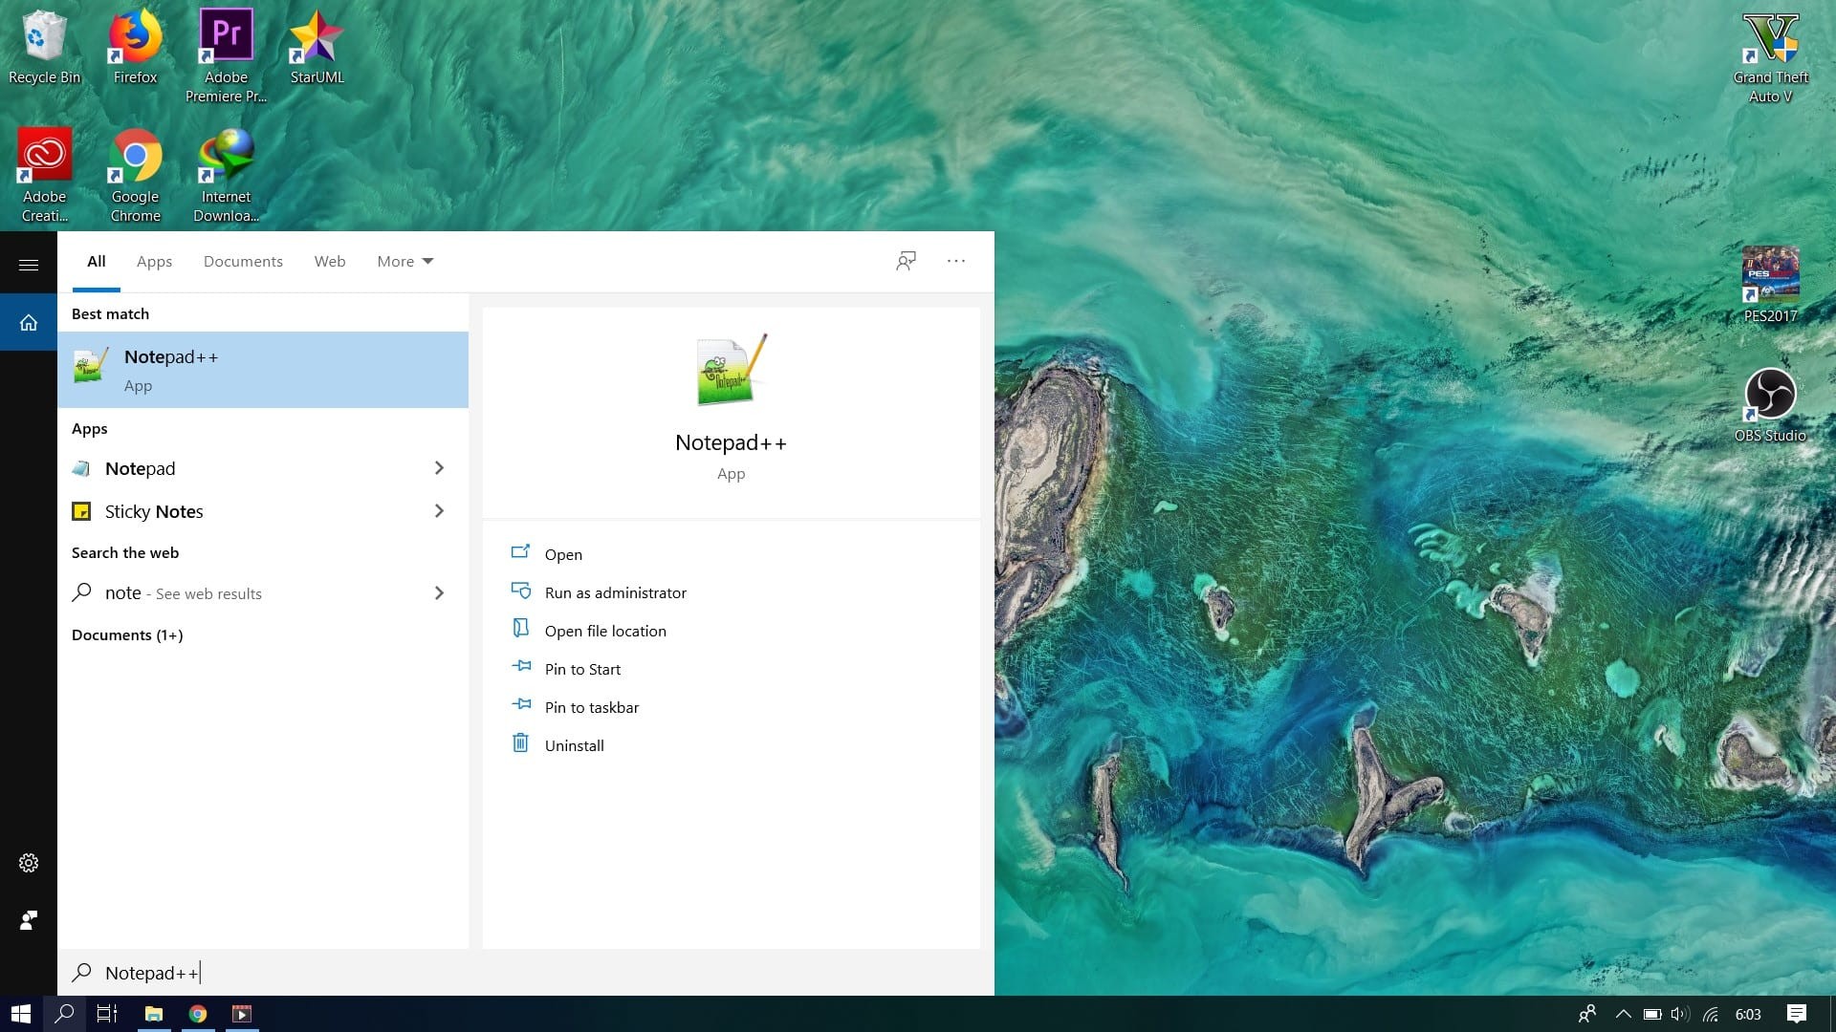Image resolution: width=1836 pixels, height=1032 pixels.
Task: Select the Notepad++ best match result
Action: pyautogui.click(x=263, y=370)
